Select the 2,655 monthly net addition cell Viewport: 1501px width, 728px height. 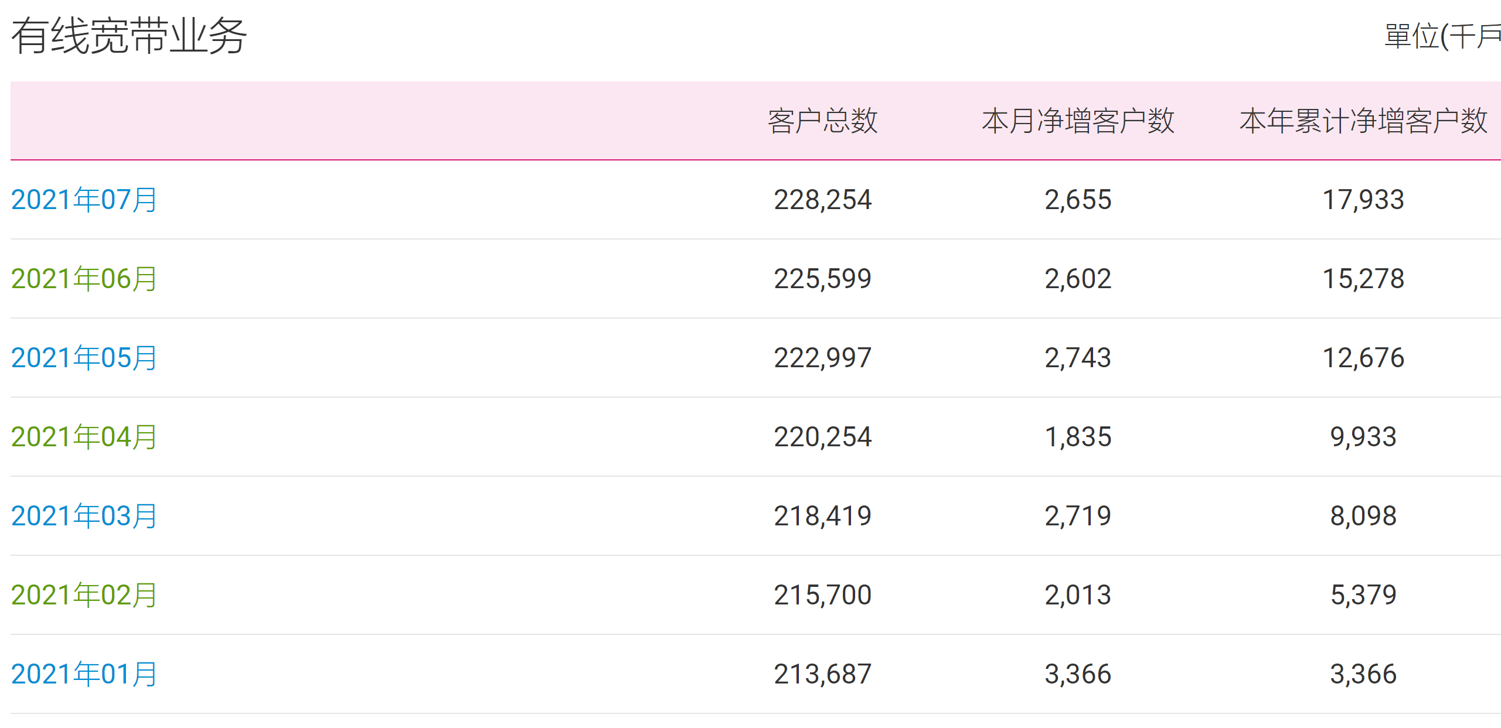point(1078,200)
